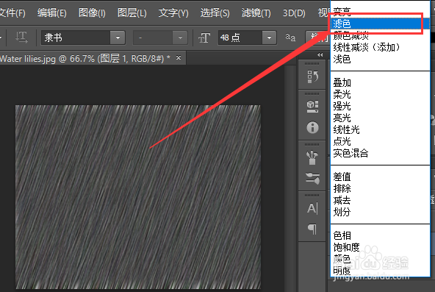Expand the 隶书 font family dropdown
435x292 pixels.
pos(118,38)
